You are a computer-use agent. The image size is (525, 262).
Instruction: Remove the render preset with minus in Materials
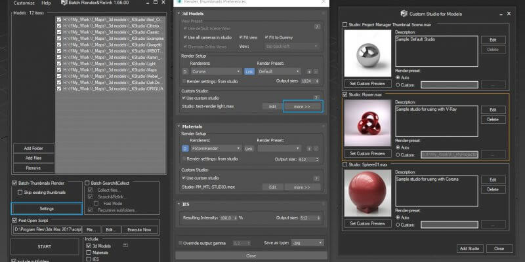coord(316,149)
